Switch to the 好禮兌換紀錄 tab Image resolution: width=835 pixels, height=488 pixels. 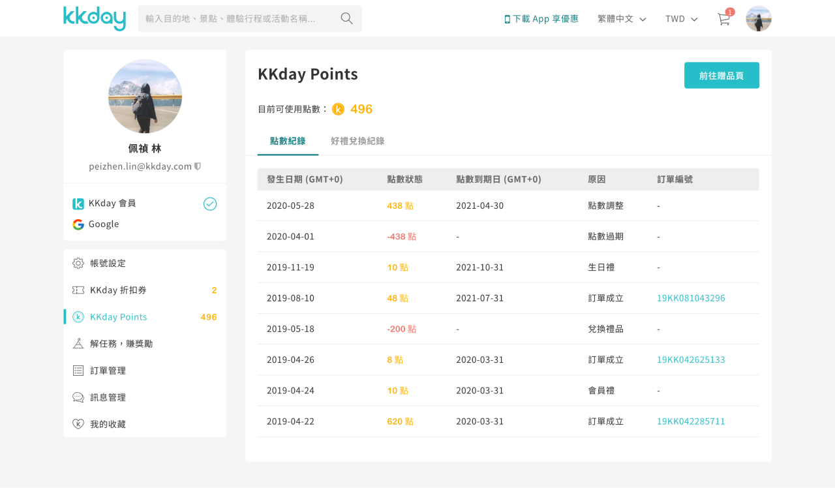point(357,140)
